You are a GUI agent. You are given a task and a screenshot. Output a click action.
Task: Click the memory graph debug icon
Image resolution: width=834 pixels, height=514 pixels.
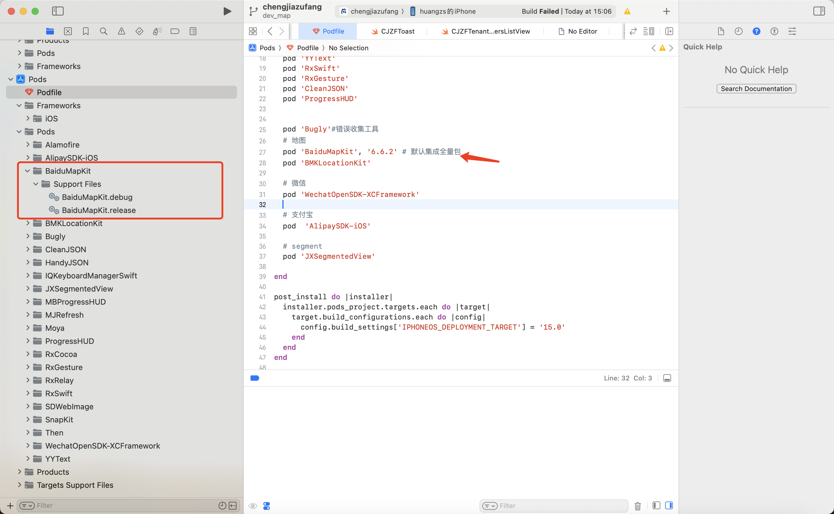pyautogui.click(x=267, y=506)
